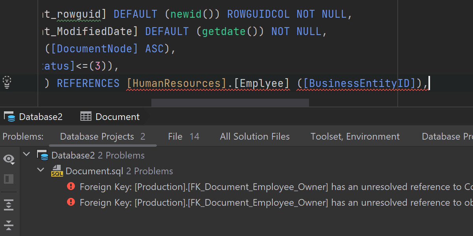Collapse the Document.sql problems node
Screen dimensions: 473x236
(41, 170)
